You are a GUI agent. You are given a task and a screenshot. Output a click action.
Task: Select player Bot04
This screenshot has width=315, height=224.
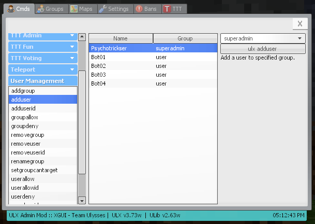point(153,83)
